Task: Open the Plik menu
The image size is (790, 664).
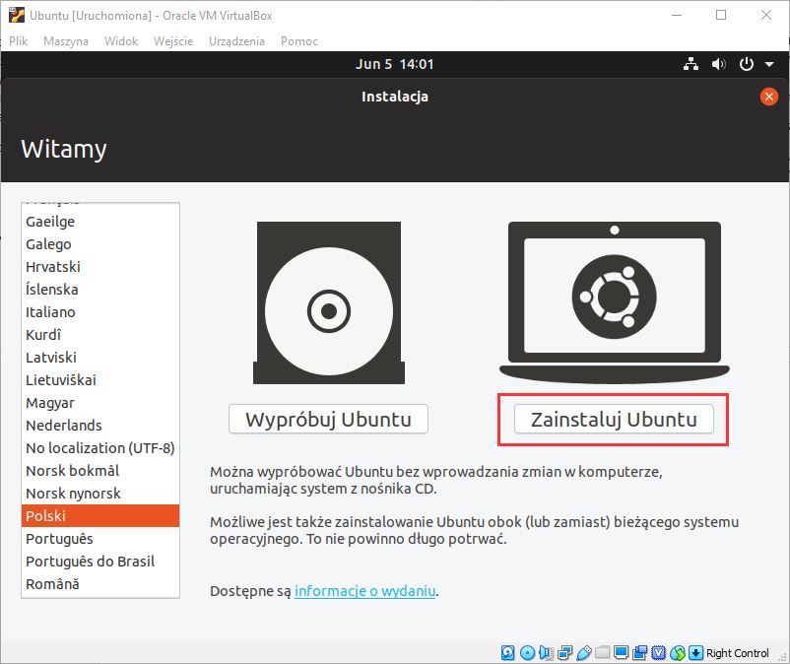Action: coord(18,41)
